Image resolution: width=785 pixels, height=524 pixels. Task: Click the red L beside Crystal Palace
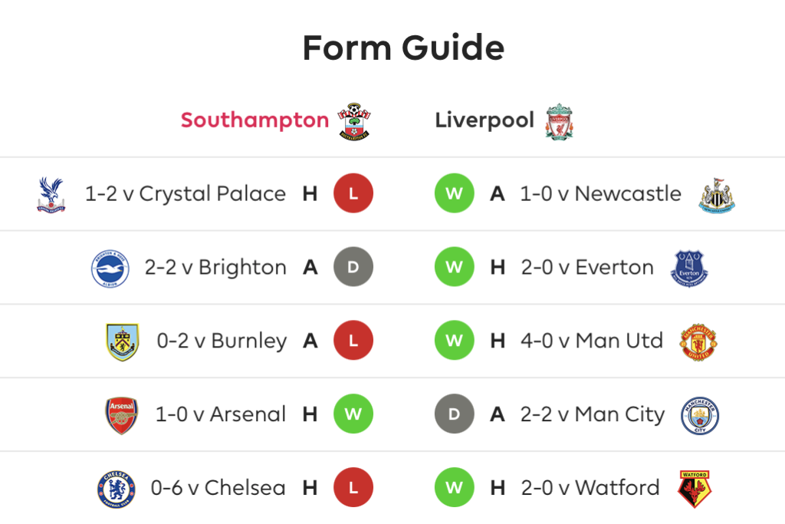[x=353, y=193]
